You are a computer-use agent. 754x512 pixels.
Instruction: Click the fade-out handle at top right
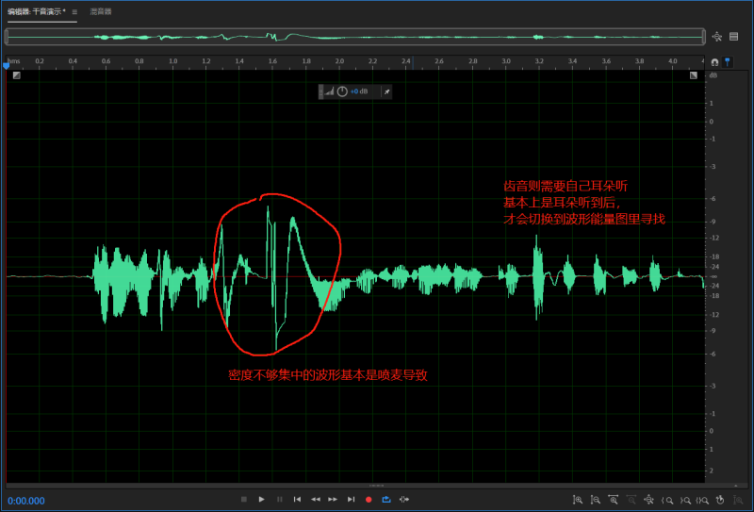[x=694, y=75]
